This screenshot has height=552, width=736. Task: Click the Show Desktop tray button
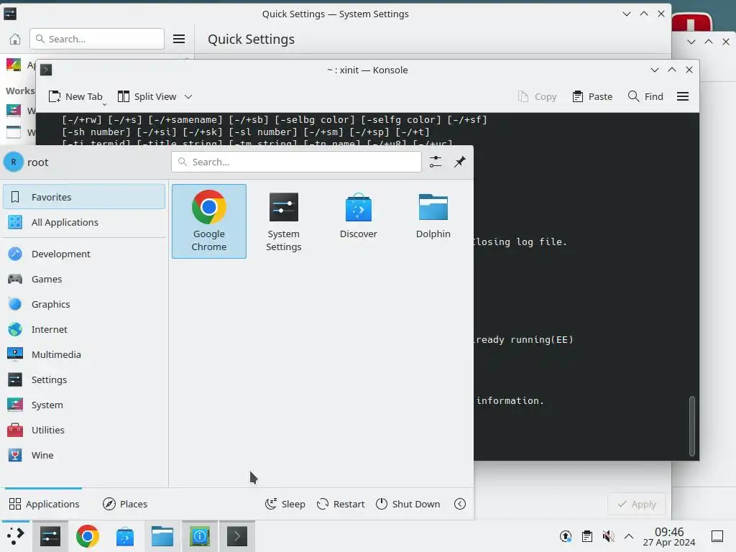point(717,536)
